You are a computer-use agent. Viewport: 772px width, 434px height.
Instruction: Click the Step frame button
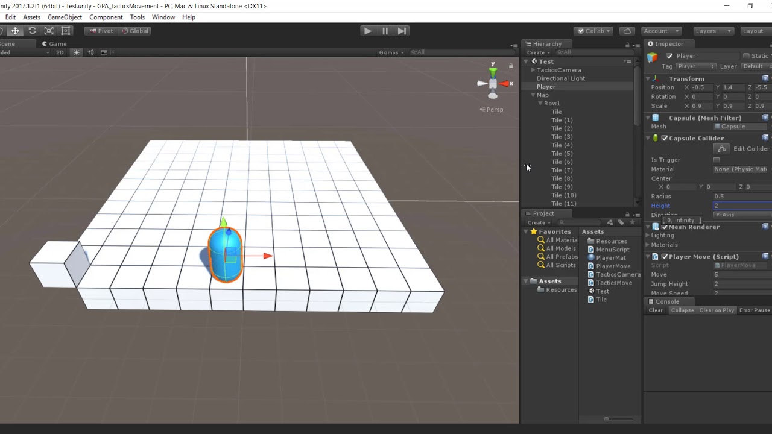click(x=402, y=31)
